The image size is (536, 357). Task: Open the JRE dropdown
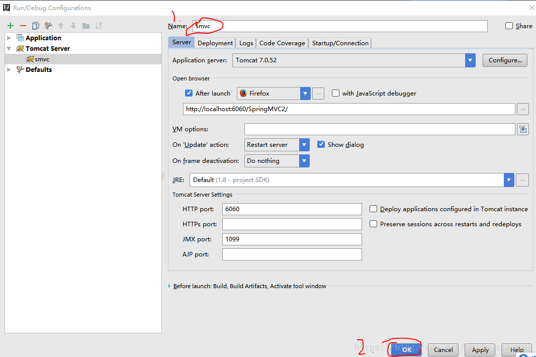[x=509, y=180]
